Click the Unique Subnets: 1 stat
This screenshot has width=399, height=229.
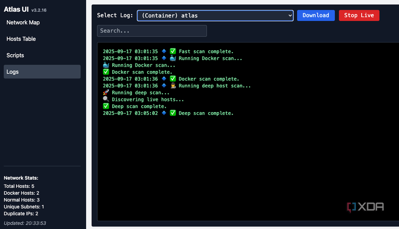click(24, 207)
